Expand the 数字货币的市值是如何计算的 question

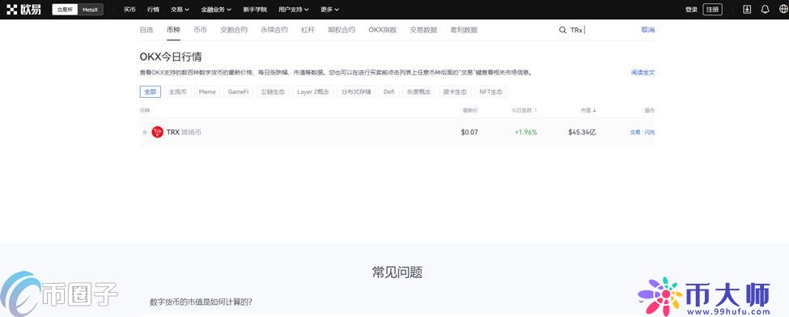[x=397, y=302]
